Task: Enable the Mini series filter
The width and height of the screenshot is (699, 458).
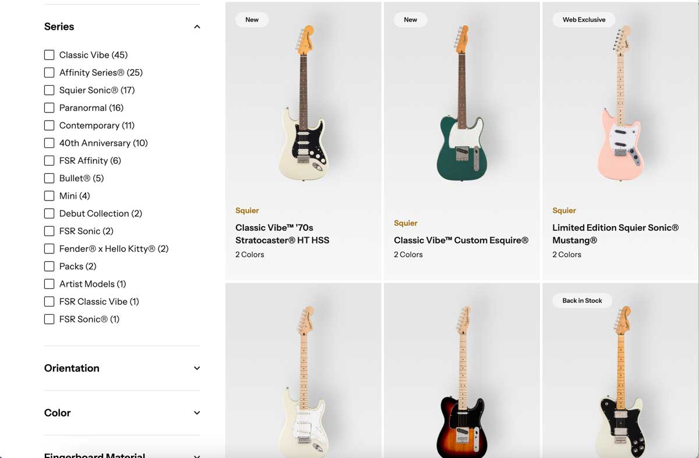Action: coord(49,196)
